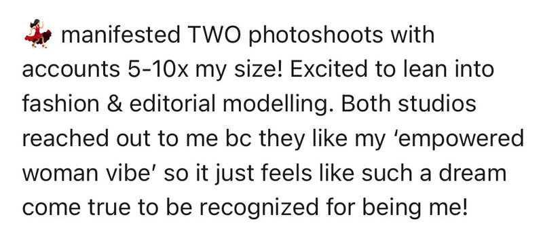Viewport: 543px width, 245px height.
Task: Click the word 'studios'
Action: [437, 104]
